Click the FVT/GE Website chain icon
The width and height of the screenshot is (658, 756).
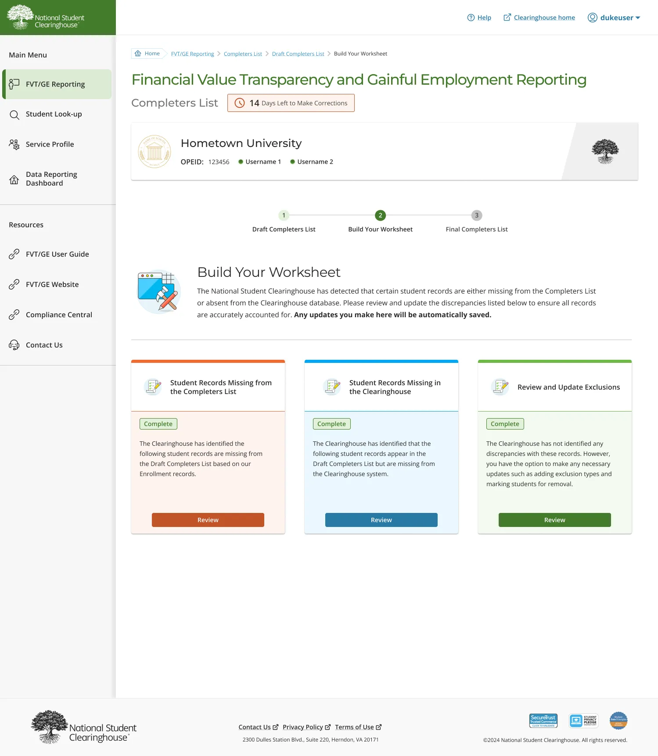pos(14,284)
